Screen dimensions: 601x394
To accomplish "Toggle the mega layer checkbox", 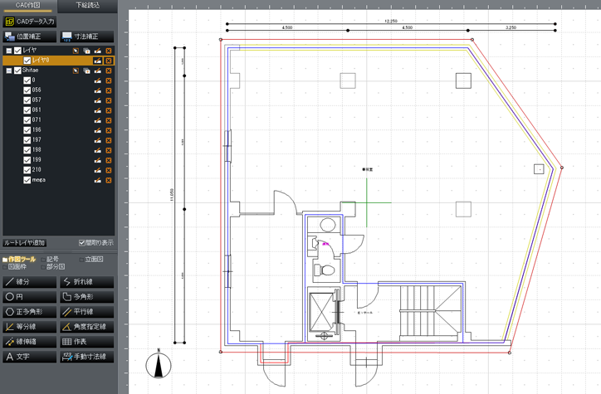I will coord(27,180).
